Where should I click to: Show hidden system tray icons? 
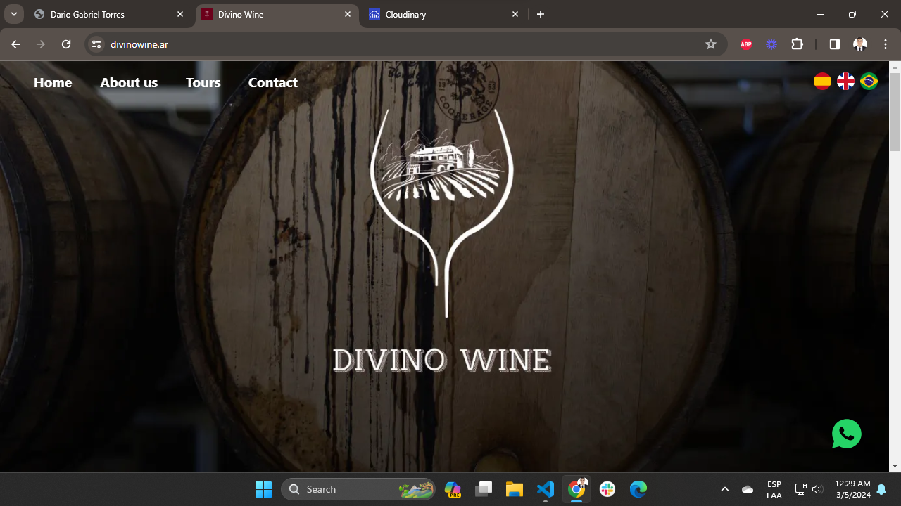point(725,489)
